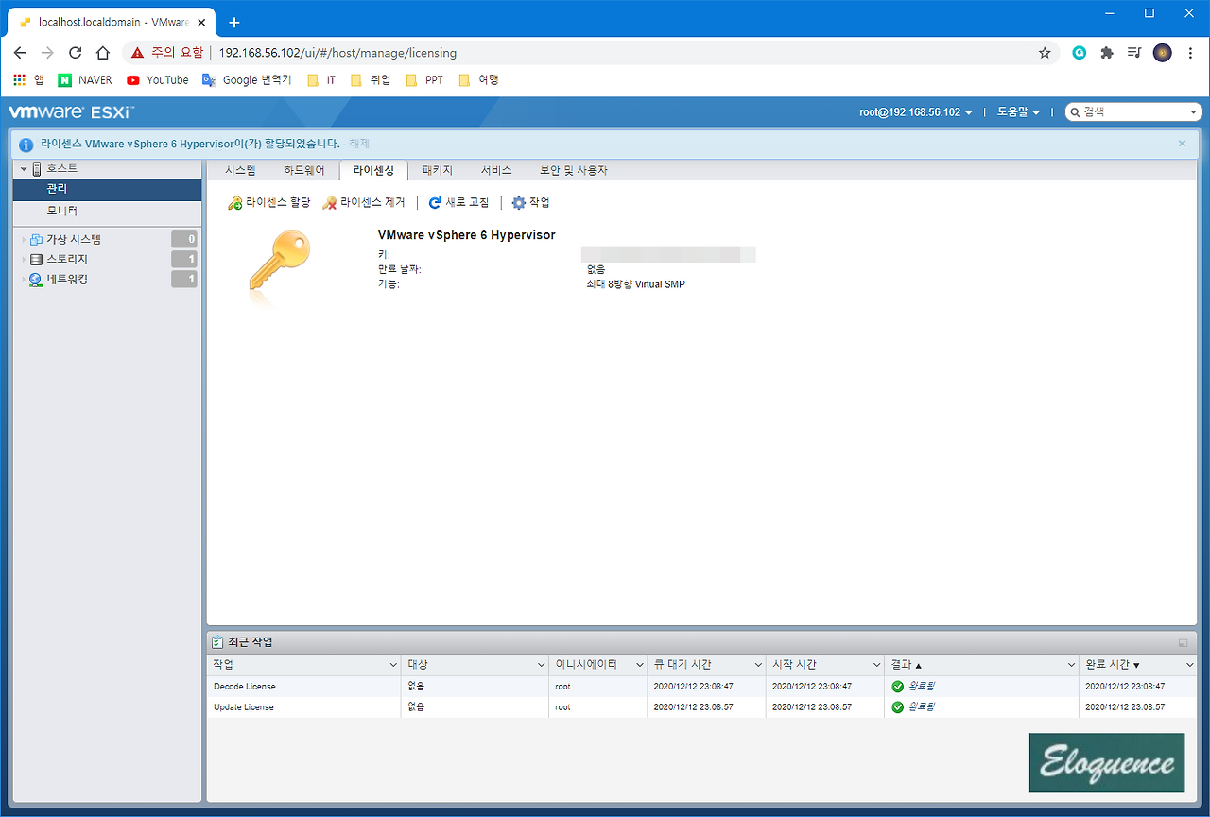The height and width of the screenshot is (817, 1210).
Task: Open the Result column dropdown arrow
Action: point(1071,666)
